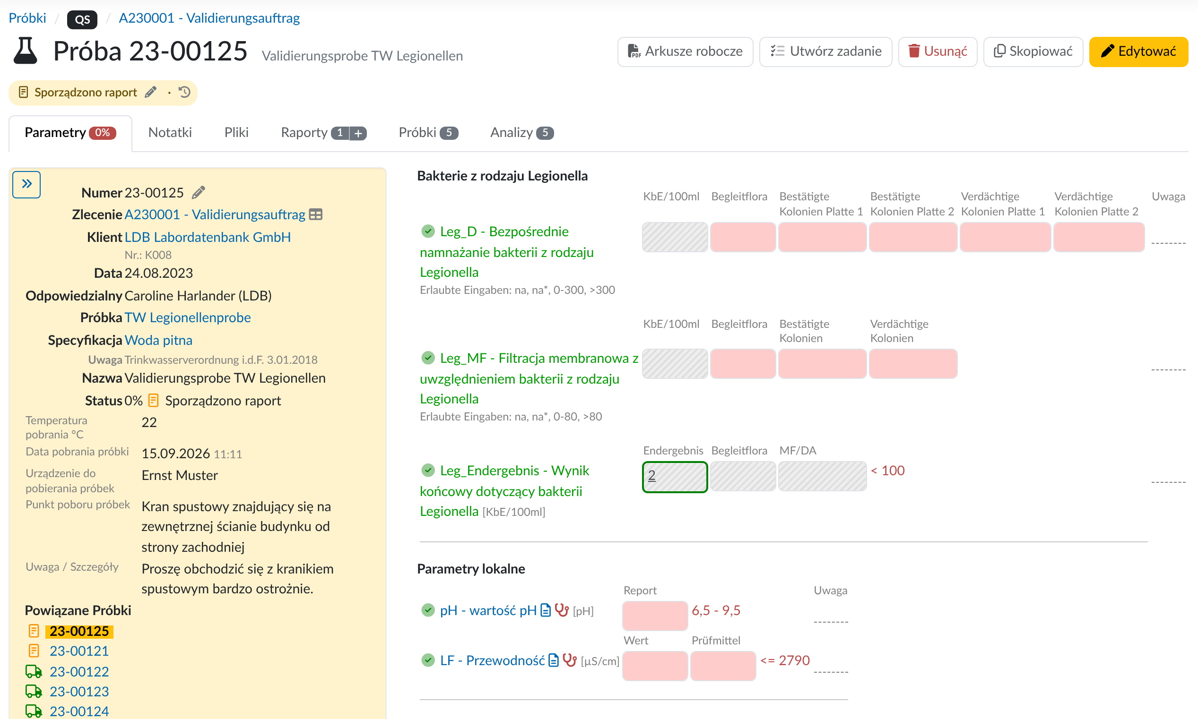This screenshot has width=1198, height=719.
Task: Click stethoscope icon next to LF - Przewodność
Action: tap(569, 660)
